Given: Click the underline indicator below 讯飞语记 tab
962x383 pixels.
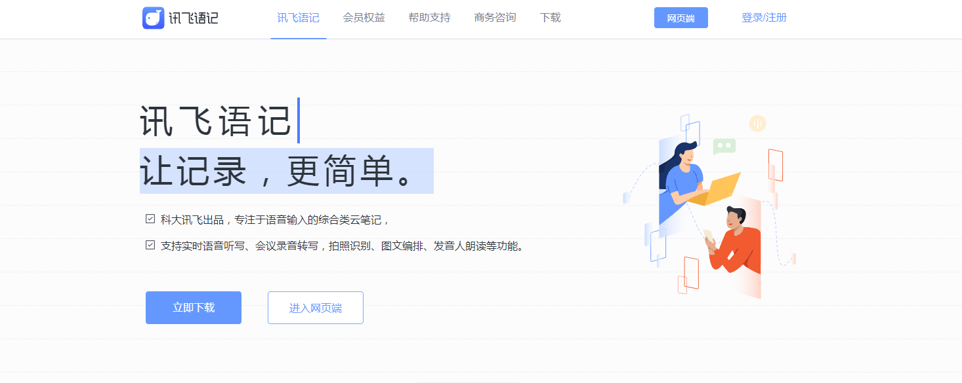Looking at the screenshot, I should 298,37.
